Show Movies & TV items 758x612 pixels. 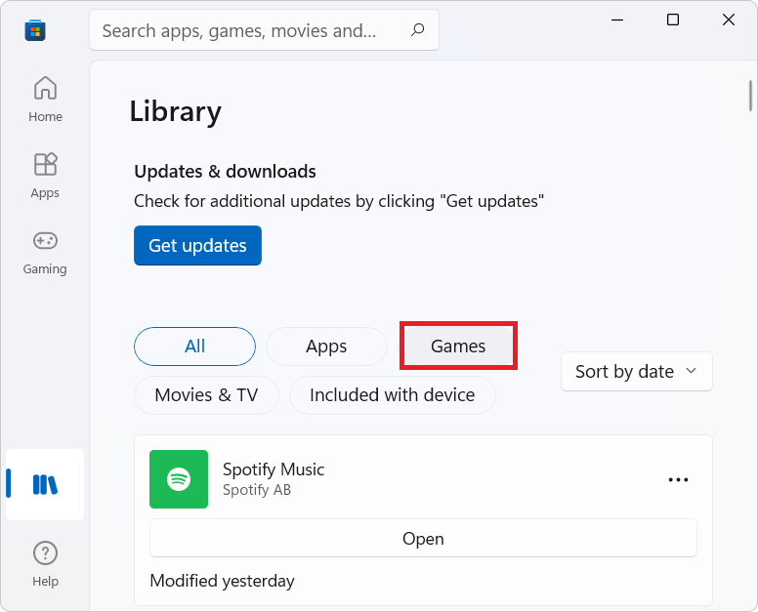[x=206, y=395]
